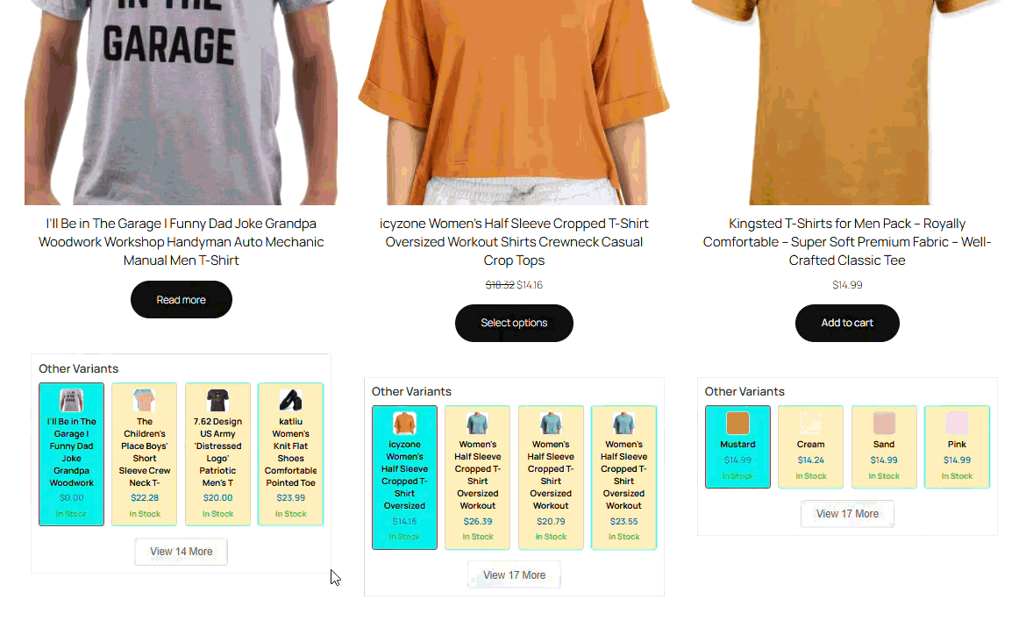This screenshot has width=1033, height=642.
Task: Open the Kingsted T-Shirts for Men title link
Action: (847, 242)
